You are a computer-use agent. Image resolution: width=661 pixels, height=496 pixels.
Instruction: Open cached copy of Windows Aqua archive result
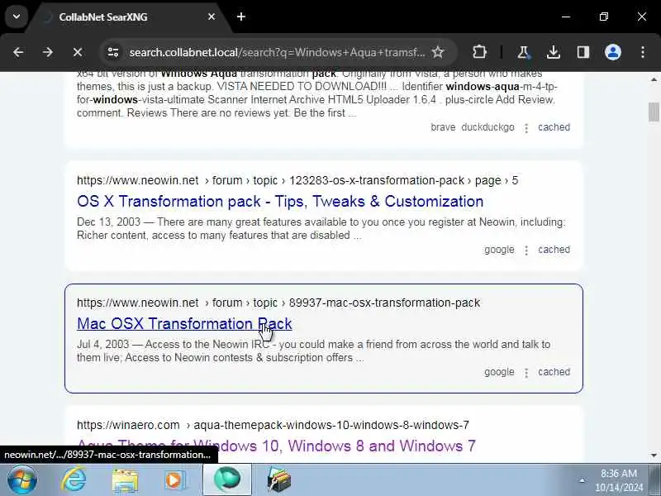pyautogui.click(x=554, y=127)
